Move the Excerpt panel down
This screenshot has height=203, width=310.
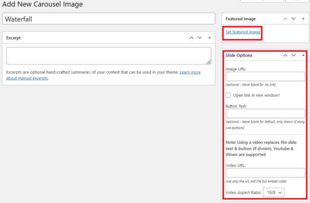199,37
